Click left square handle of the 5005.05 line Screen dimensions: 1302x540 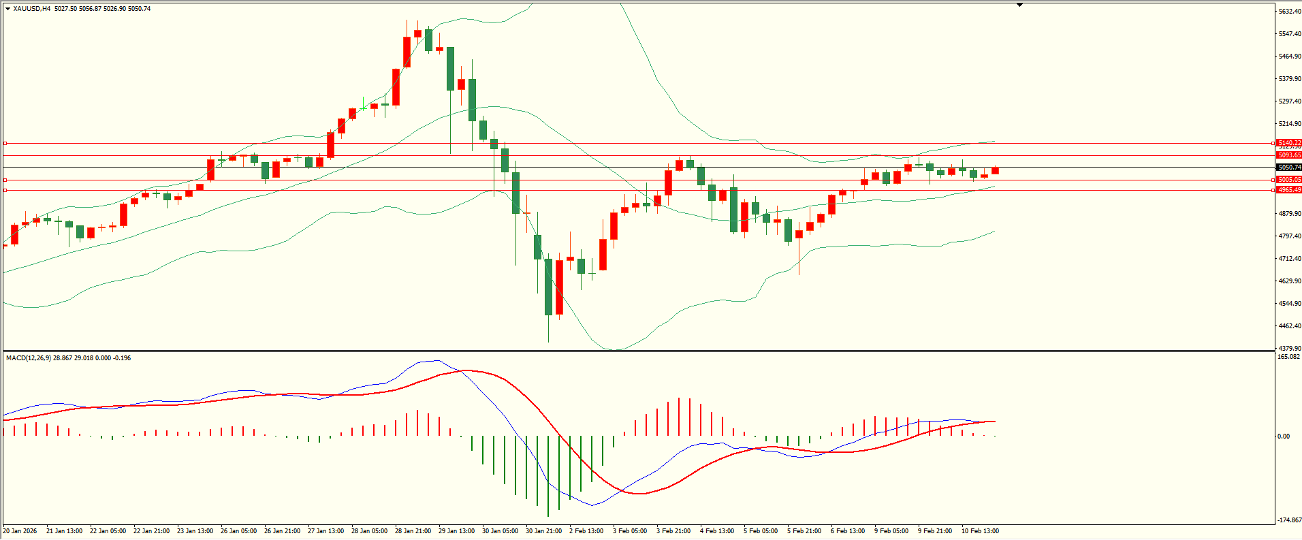5,180
